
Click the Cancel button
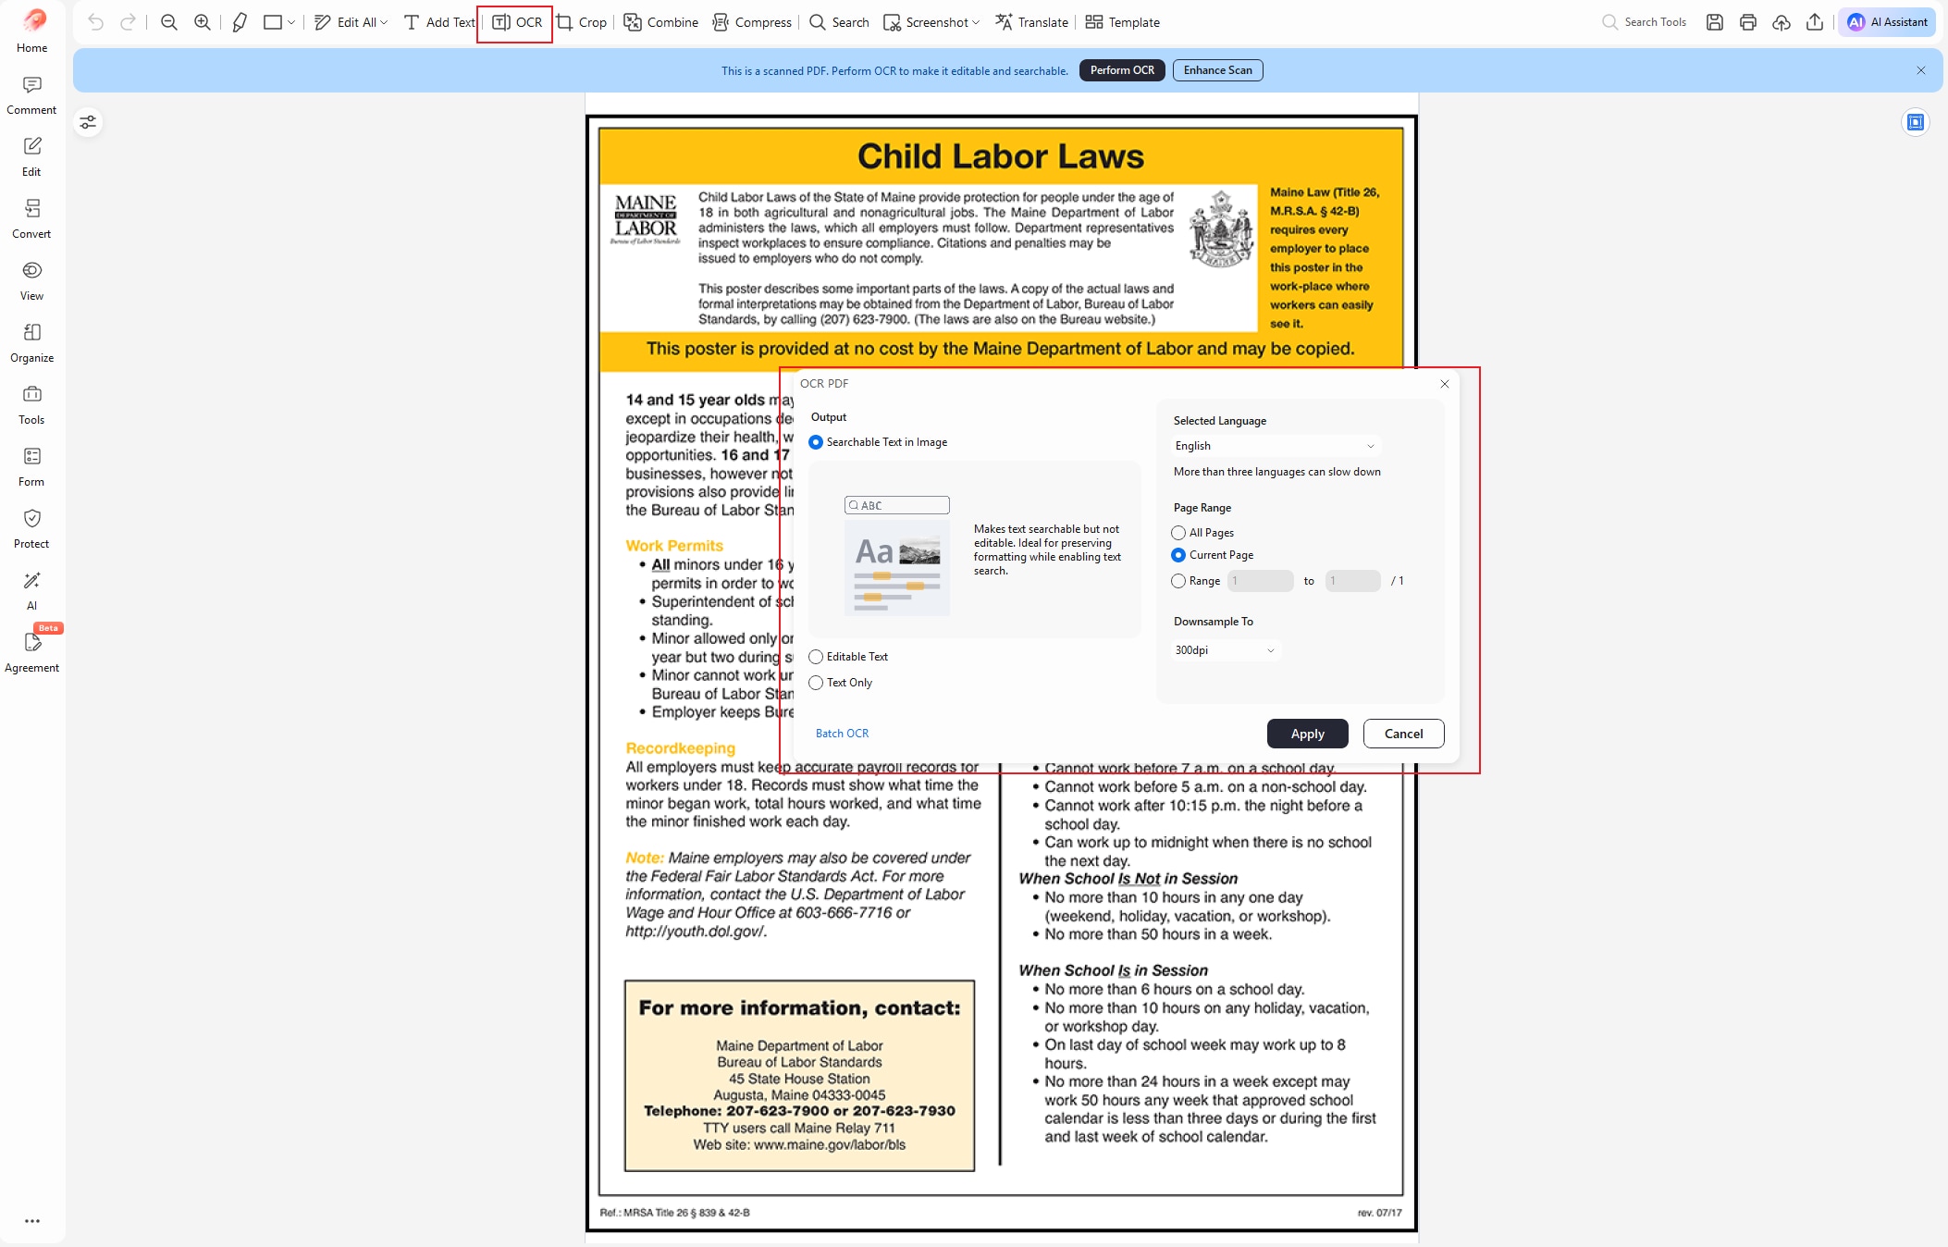[1403, 734]
